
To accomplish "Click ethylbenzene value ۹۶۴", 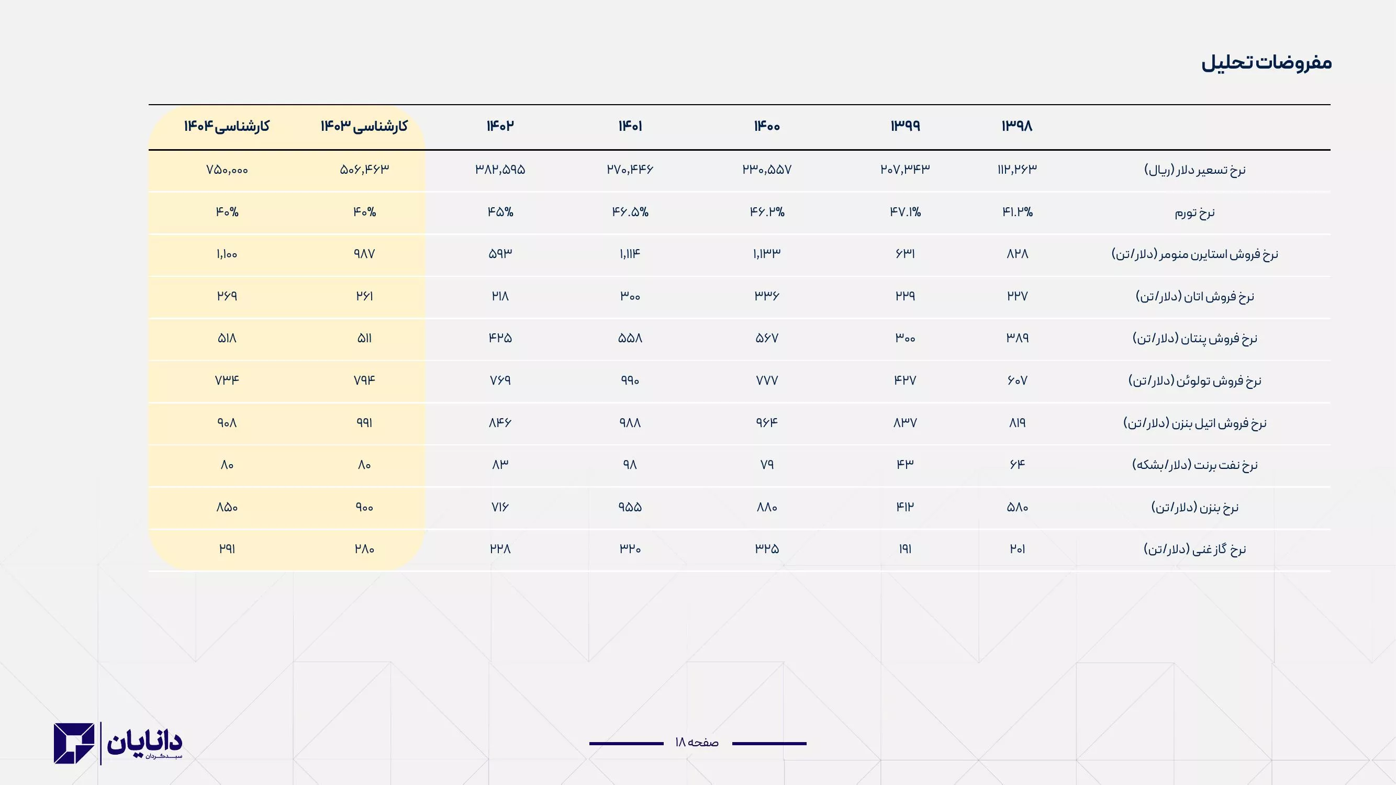I will (x=767, y=422).
